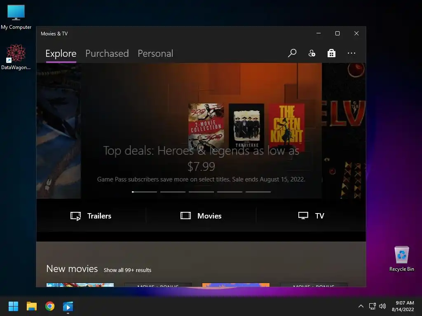
Task: Select the first carousel page indicator
Action: tap(144, 192)
